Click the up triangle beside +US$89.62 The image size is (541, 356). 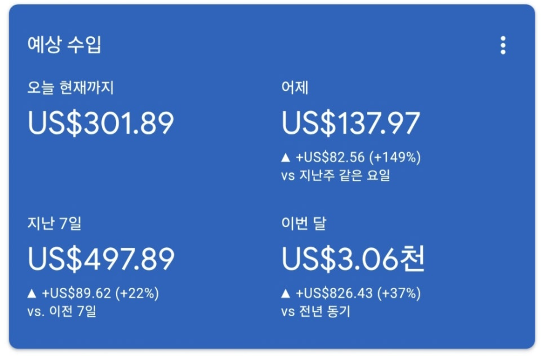coord(32,293)
